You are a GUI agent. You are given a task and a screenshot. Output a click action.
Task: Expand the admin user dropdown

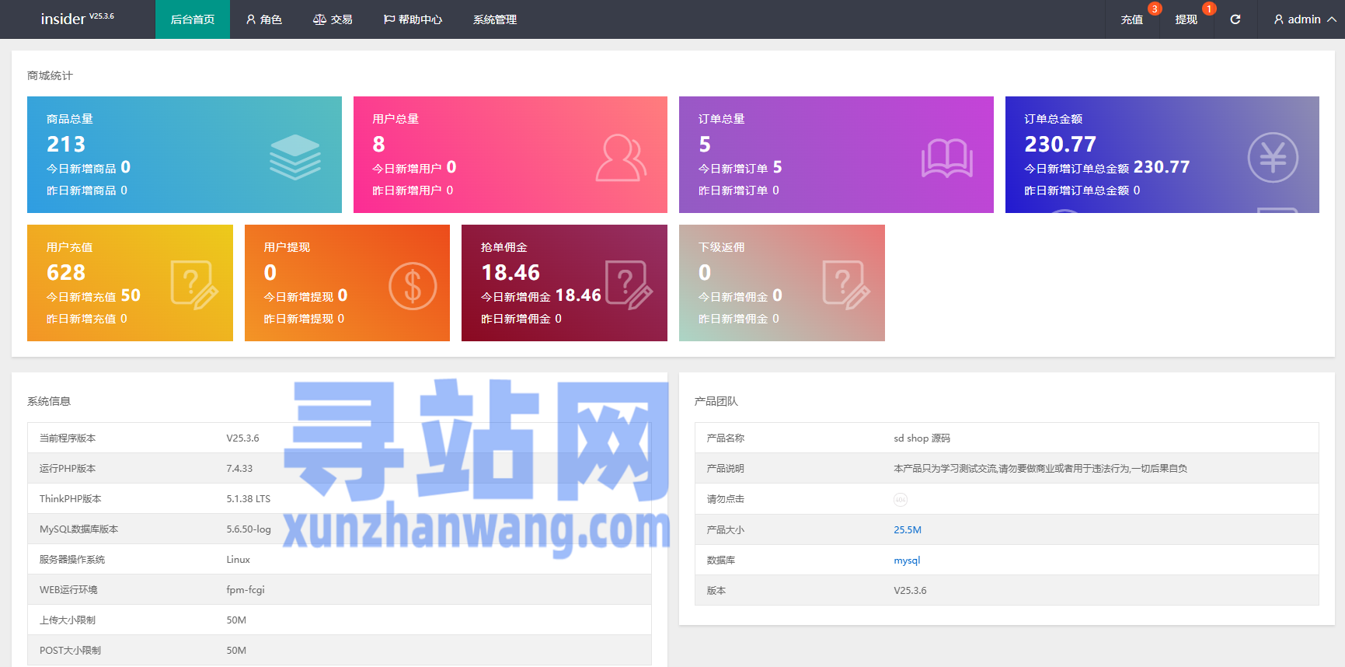1304,19
